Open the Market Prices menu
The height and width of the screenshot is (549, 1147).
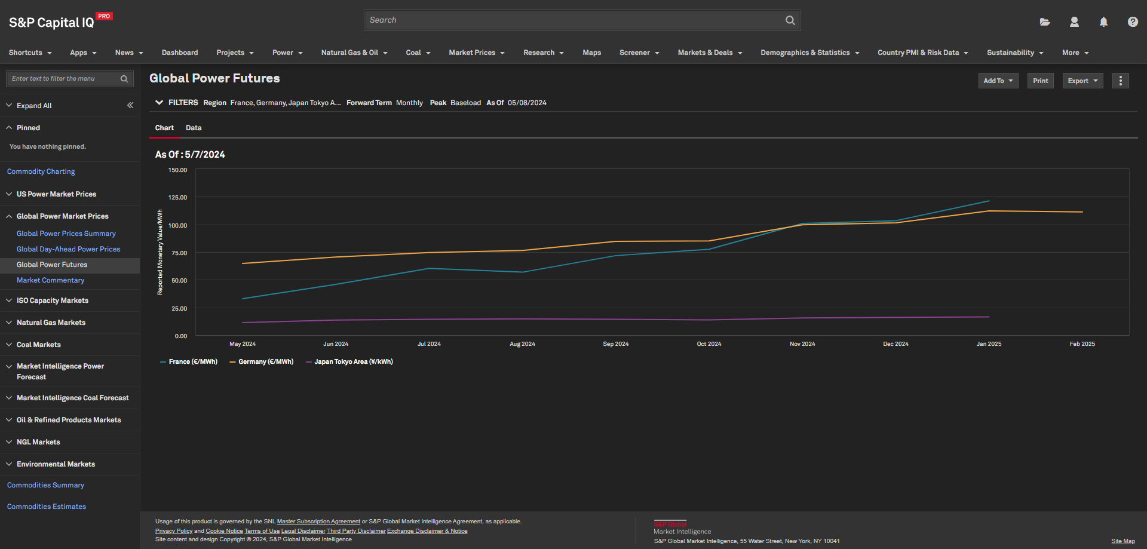pos(476,53)
